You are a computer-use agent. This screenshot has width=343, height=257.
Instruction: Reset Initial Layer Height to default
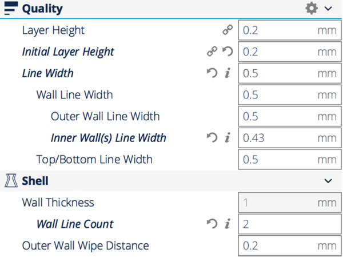pyautogui.click(x=227, y=52)
